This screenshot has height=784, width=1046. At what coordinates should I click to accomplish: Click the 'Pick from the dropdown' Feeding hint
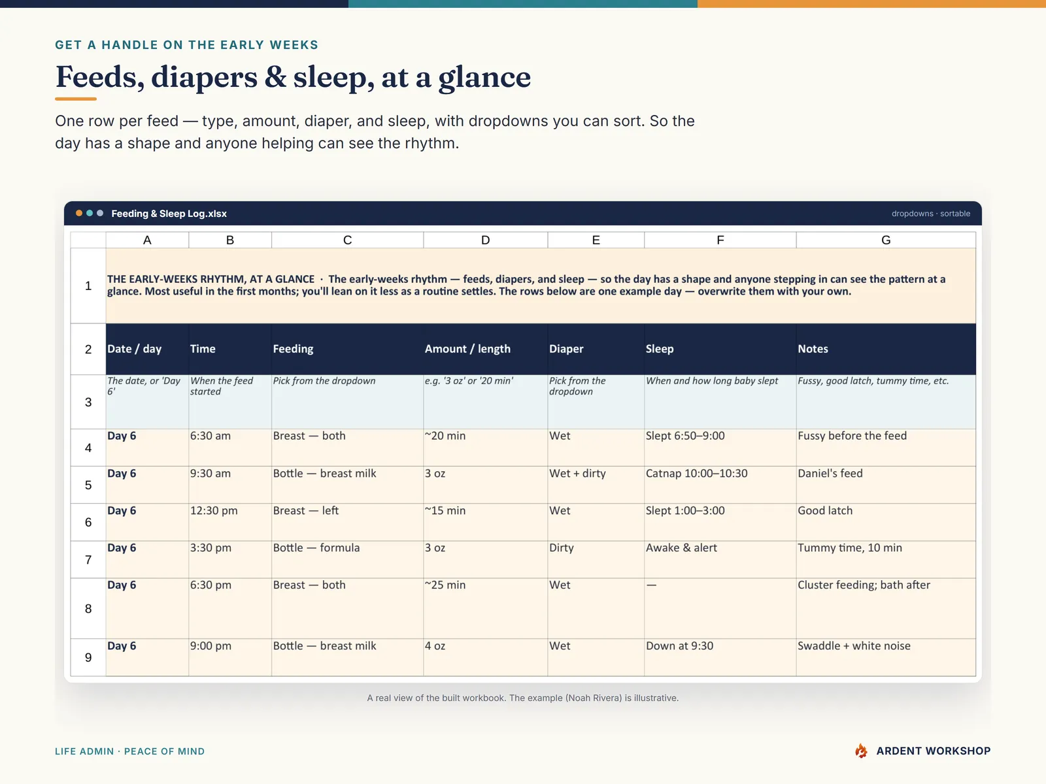pyautogui.click(x=324, y=381)
